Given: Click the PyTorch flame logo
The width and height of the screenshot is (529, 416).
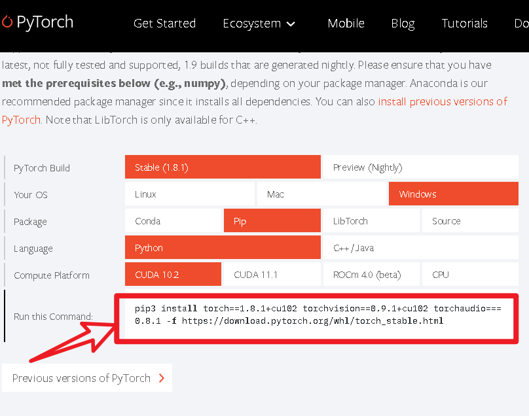Looking at the screenshot, I should [9, 22].
